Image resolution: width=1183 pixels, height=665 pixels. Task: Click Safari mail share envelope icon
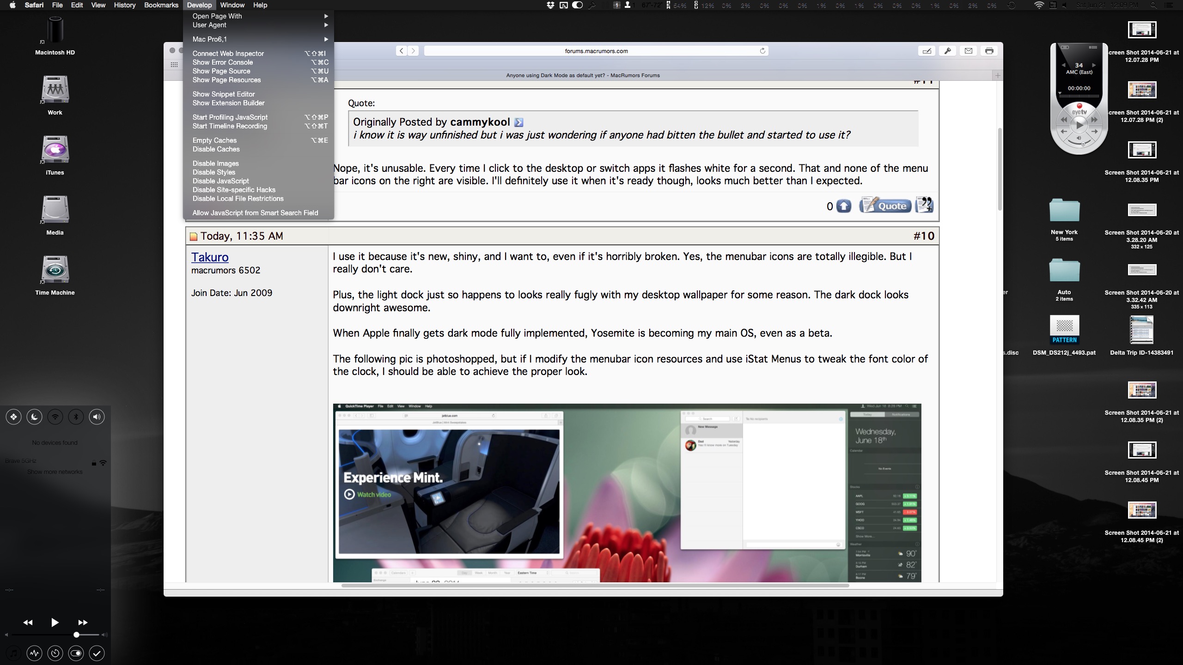click(x=969, y=51)
